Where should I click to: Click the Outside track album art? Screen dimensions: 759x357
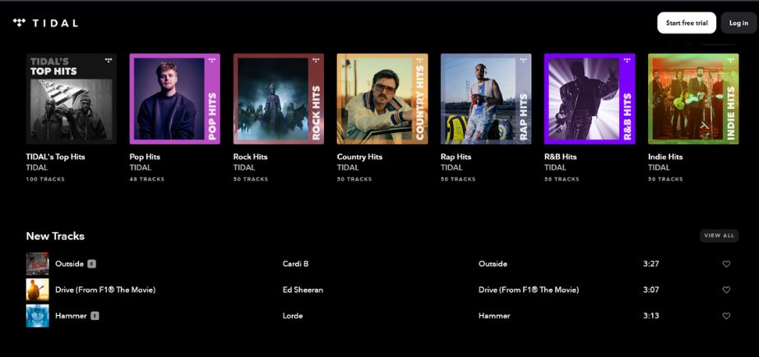(x=37, y=263)
